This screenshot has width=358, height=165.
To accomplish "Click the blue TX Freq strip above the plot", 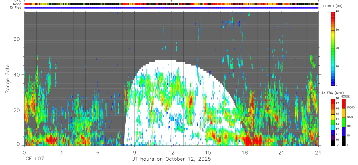I will [171, 8].
